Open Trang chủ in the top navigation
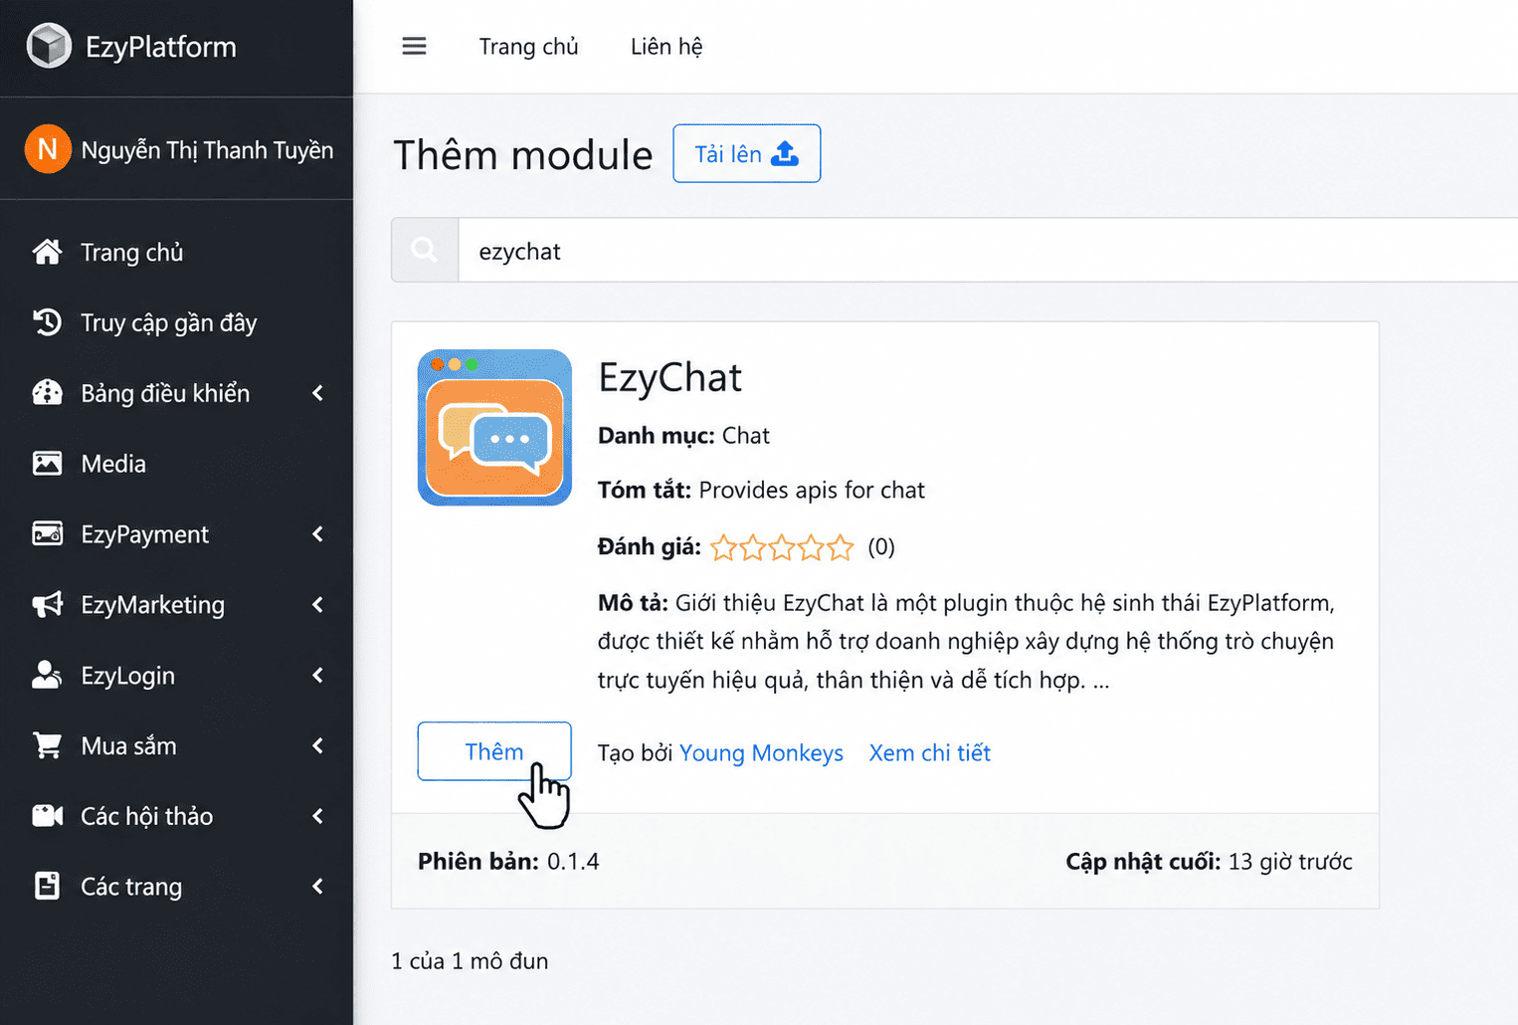Screen dimensions: 1518x1025 coord(528,47)
